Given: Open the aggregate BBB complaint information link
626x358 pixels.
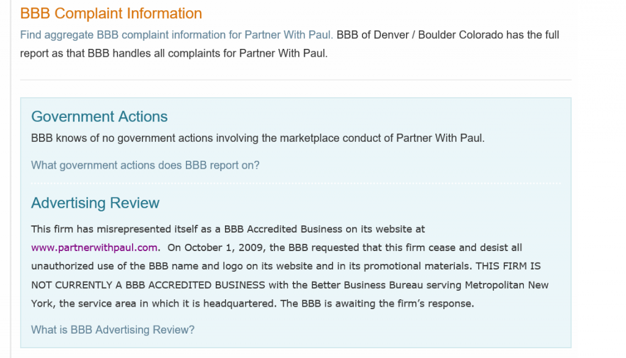Looking at the screenshot, I should (x=177, y=35).
